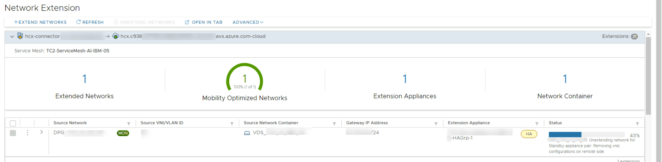This screenshot has width=662, height=162.
Task: Click the Extensions count badge 21
Action: pos(634,36)
